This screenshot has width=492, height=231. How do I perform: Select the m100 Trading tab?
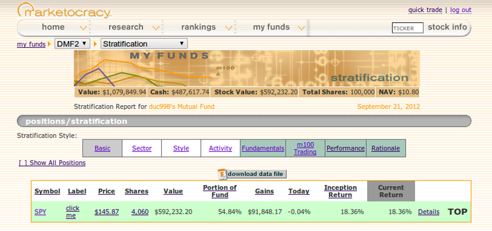coord(305,148)
